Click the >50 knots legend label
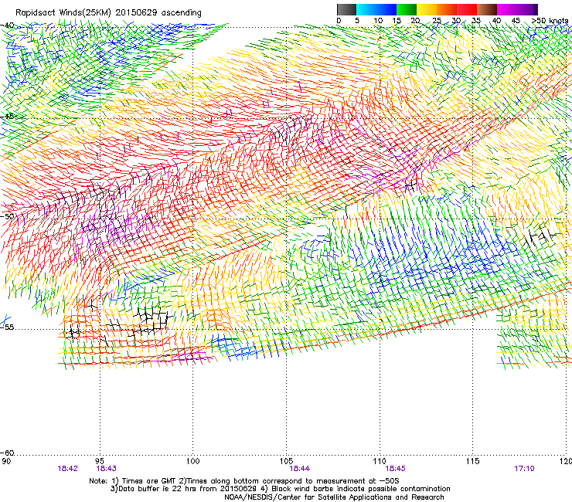 550,21
